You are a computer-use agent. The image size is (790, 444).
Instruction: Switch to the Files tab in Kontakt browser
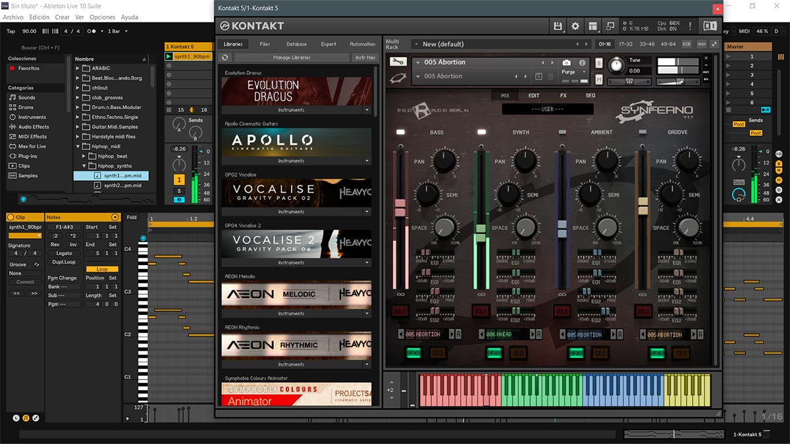pos(265,44)
